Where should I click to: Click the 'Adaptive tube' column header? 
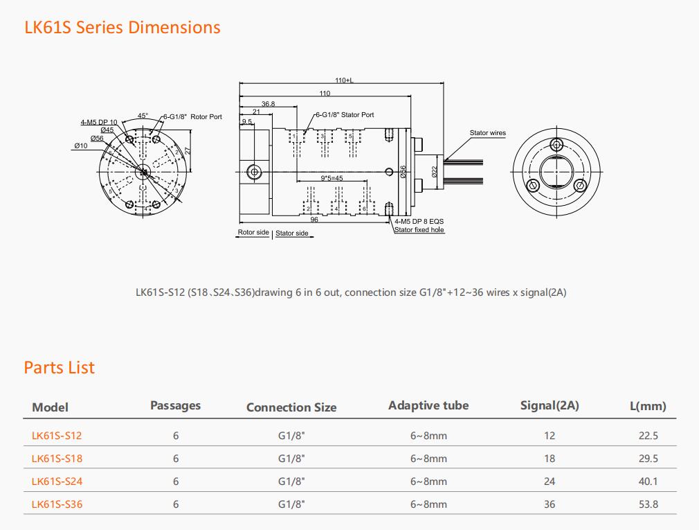(x=428, y=405)
